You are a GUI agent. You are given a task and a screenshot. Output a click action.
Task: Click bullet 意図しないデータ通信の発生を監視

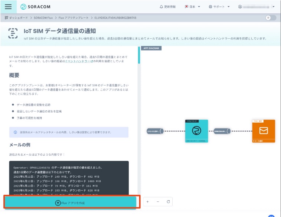pyautogui.click(x=39, y=111)
